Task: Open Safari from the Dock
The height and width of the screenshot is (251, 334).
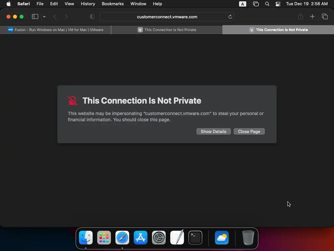Action: (x=122, y=238)
